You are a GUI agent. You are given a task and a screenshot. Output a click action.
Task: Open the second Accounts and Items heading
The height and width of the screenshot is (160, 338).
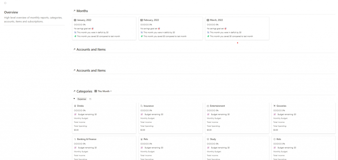click(91, 70)
